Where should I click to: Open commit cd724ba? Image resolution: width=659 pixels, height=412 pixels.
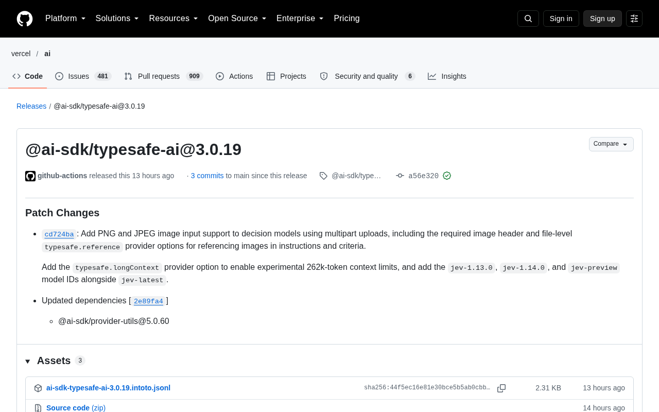pos(59,234)
